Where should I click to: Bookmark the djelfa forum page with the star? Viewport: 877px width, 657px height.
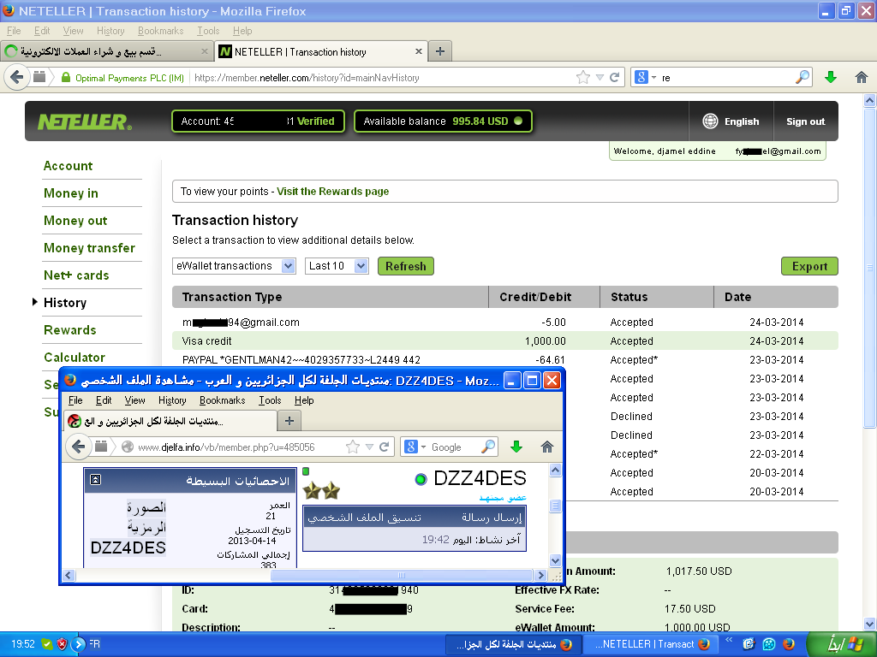(352, 447)
